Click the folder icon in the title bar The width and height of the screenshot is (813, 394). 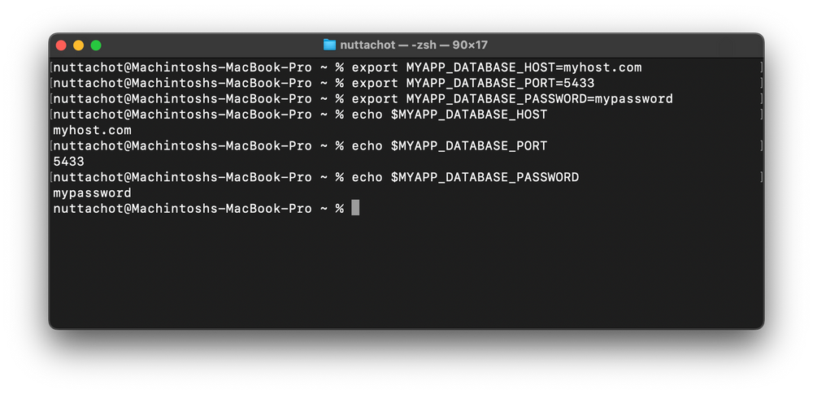point(329,45)
